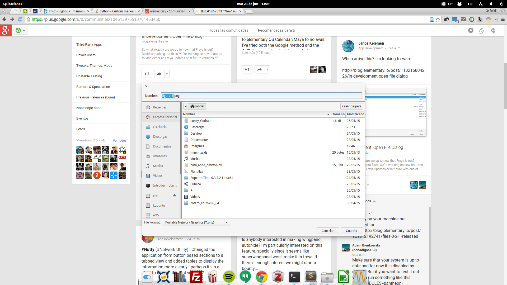Click the browser back arrow
Viewport: 507px width, 285px height.
click(4, 19)
